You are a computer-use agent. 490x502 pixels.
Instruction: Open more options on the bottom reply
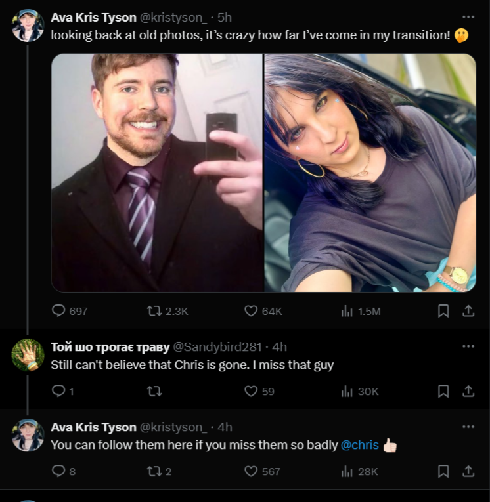tap(468, 427)
